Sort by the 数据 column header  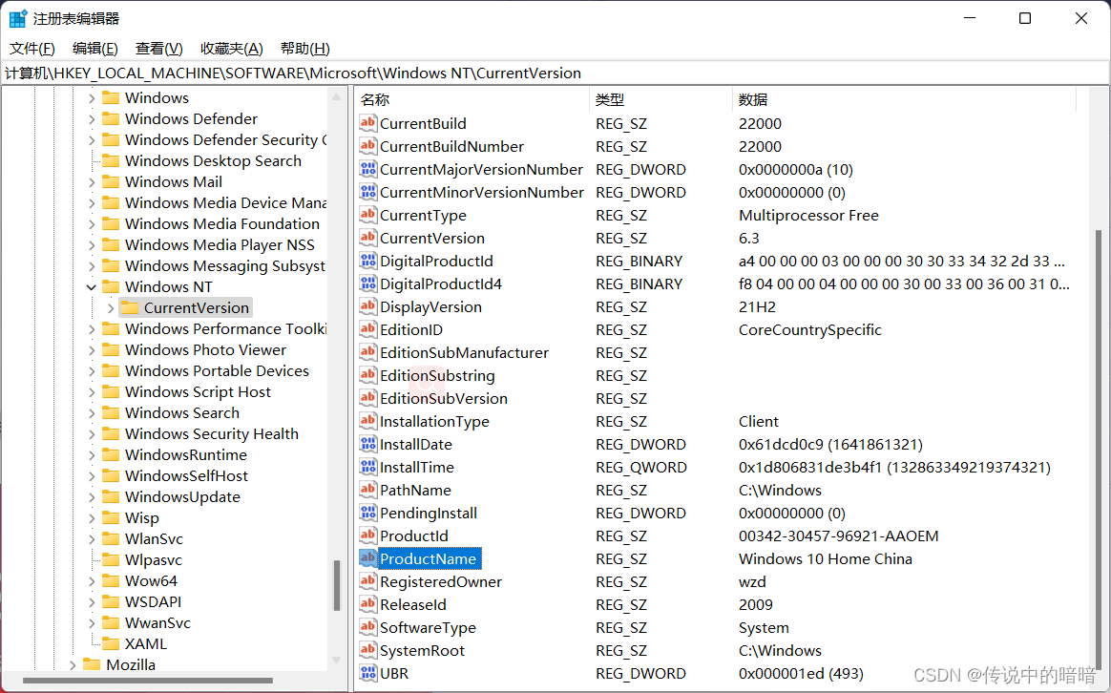[904, 100]
